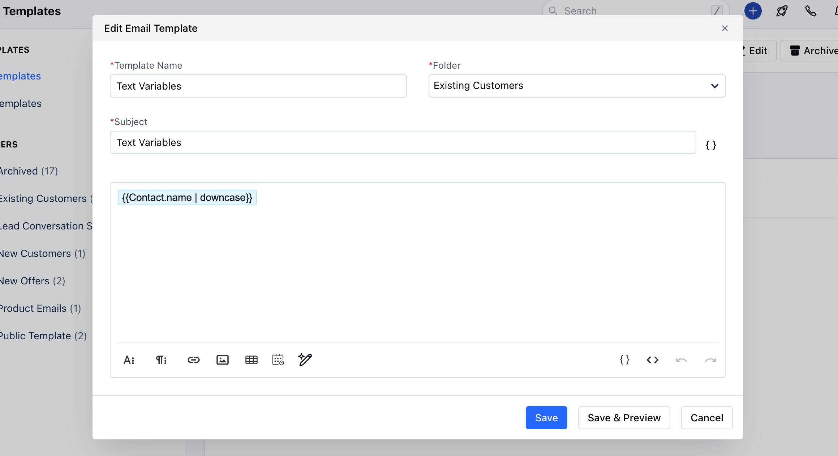Click the Cancel button

coord(706,418)
